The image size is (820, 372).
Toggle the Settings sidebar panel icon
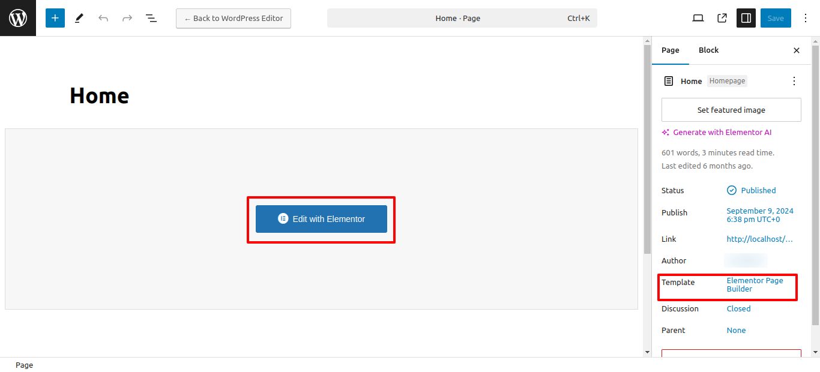(x=746, y=18)
